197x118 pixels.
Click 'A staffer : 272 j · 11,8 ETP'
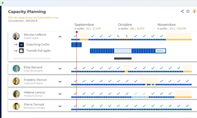172,29
